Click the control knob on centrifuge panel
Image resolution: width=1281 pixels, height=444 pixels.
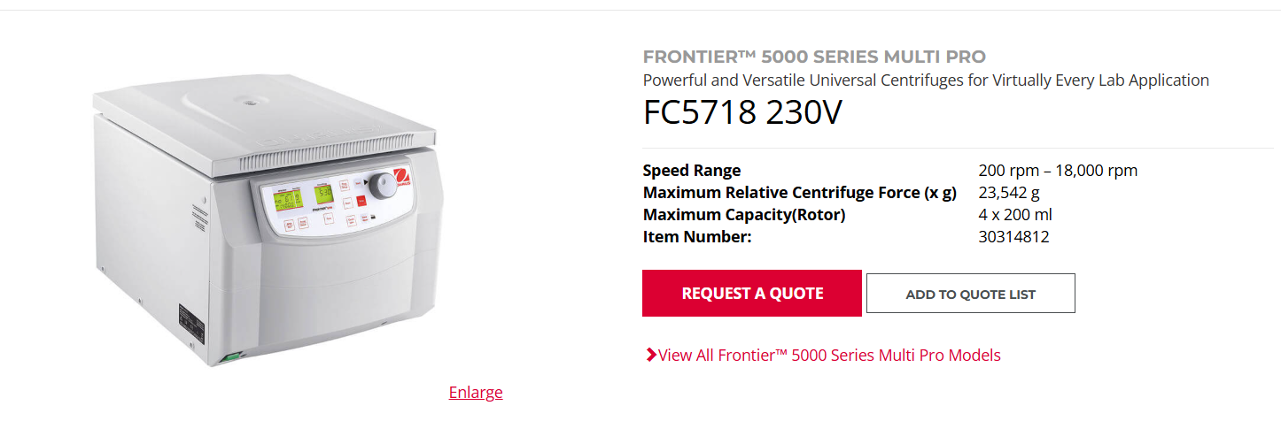coord(382,186)
